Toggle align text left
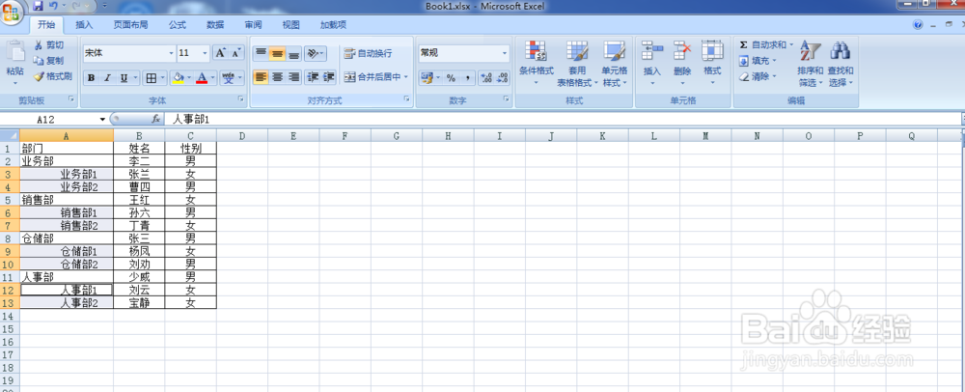This screenshot has height=392, width=965. (261, 77)
